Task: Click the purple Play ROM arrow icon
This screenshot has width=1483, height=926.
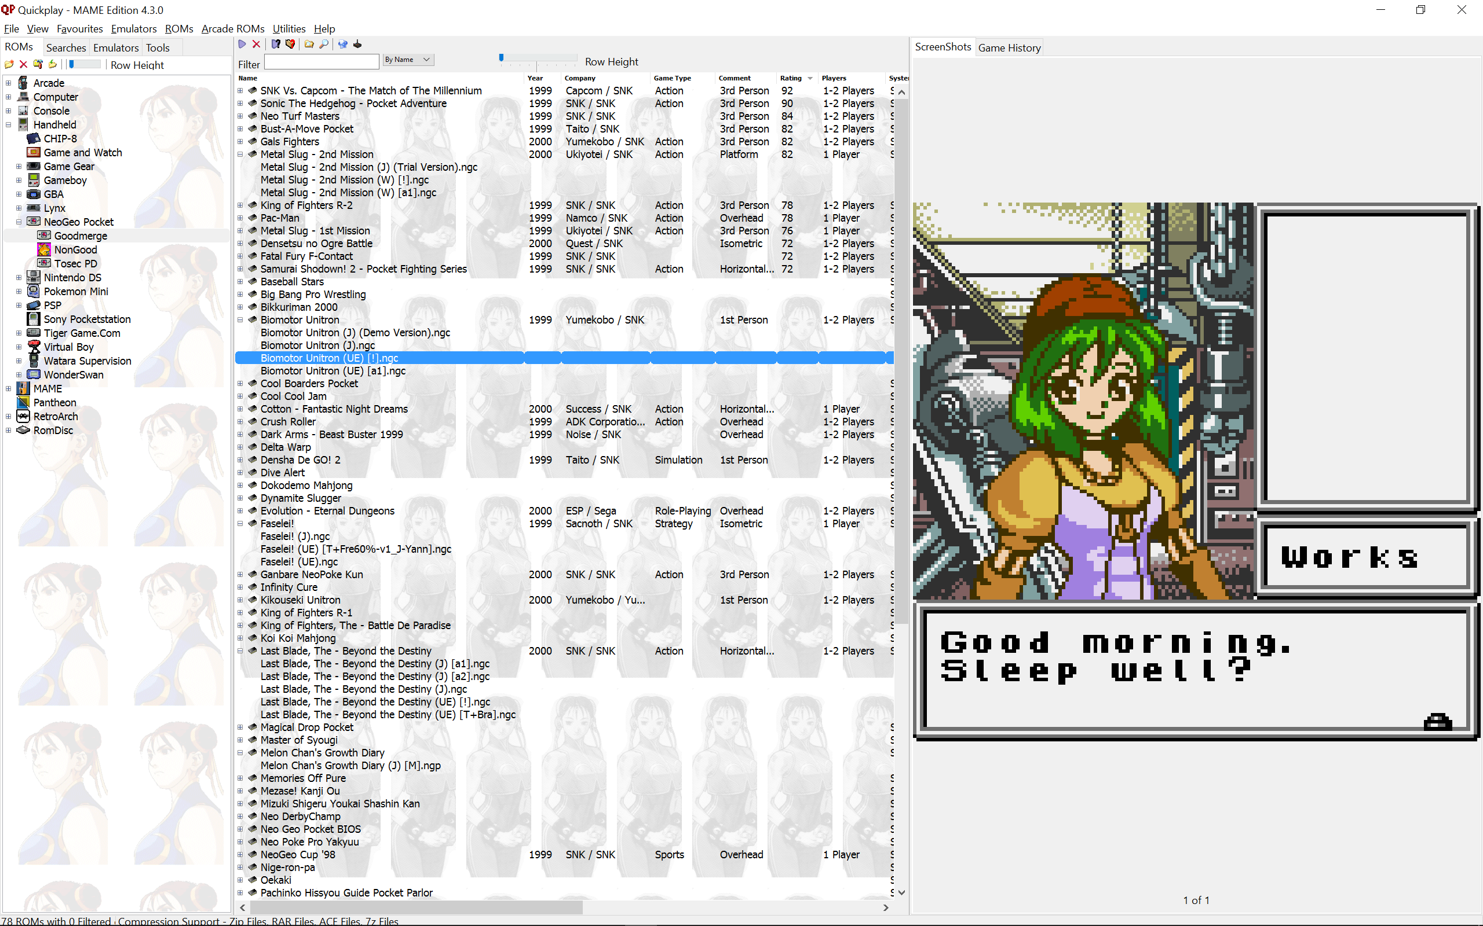Action: [x=242, y=44]
